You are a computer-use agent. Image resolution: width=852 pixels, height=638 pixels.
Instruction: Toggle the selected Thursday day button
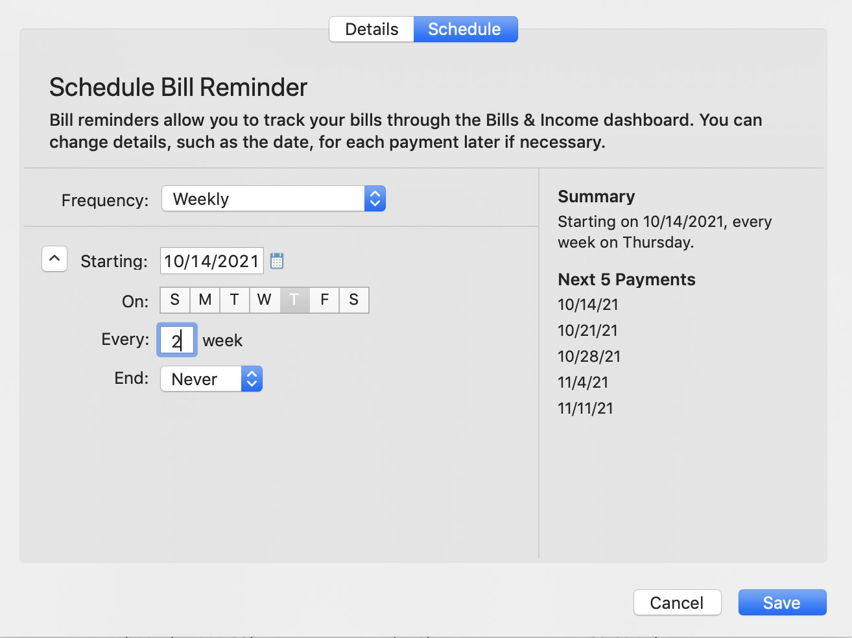click(294, 300)
